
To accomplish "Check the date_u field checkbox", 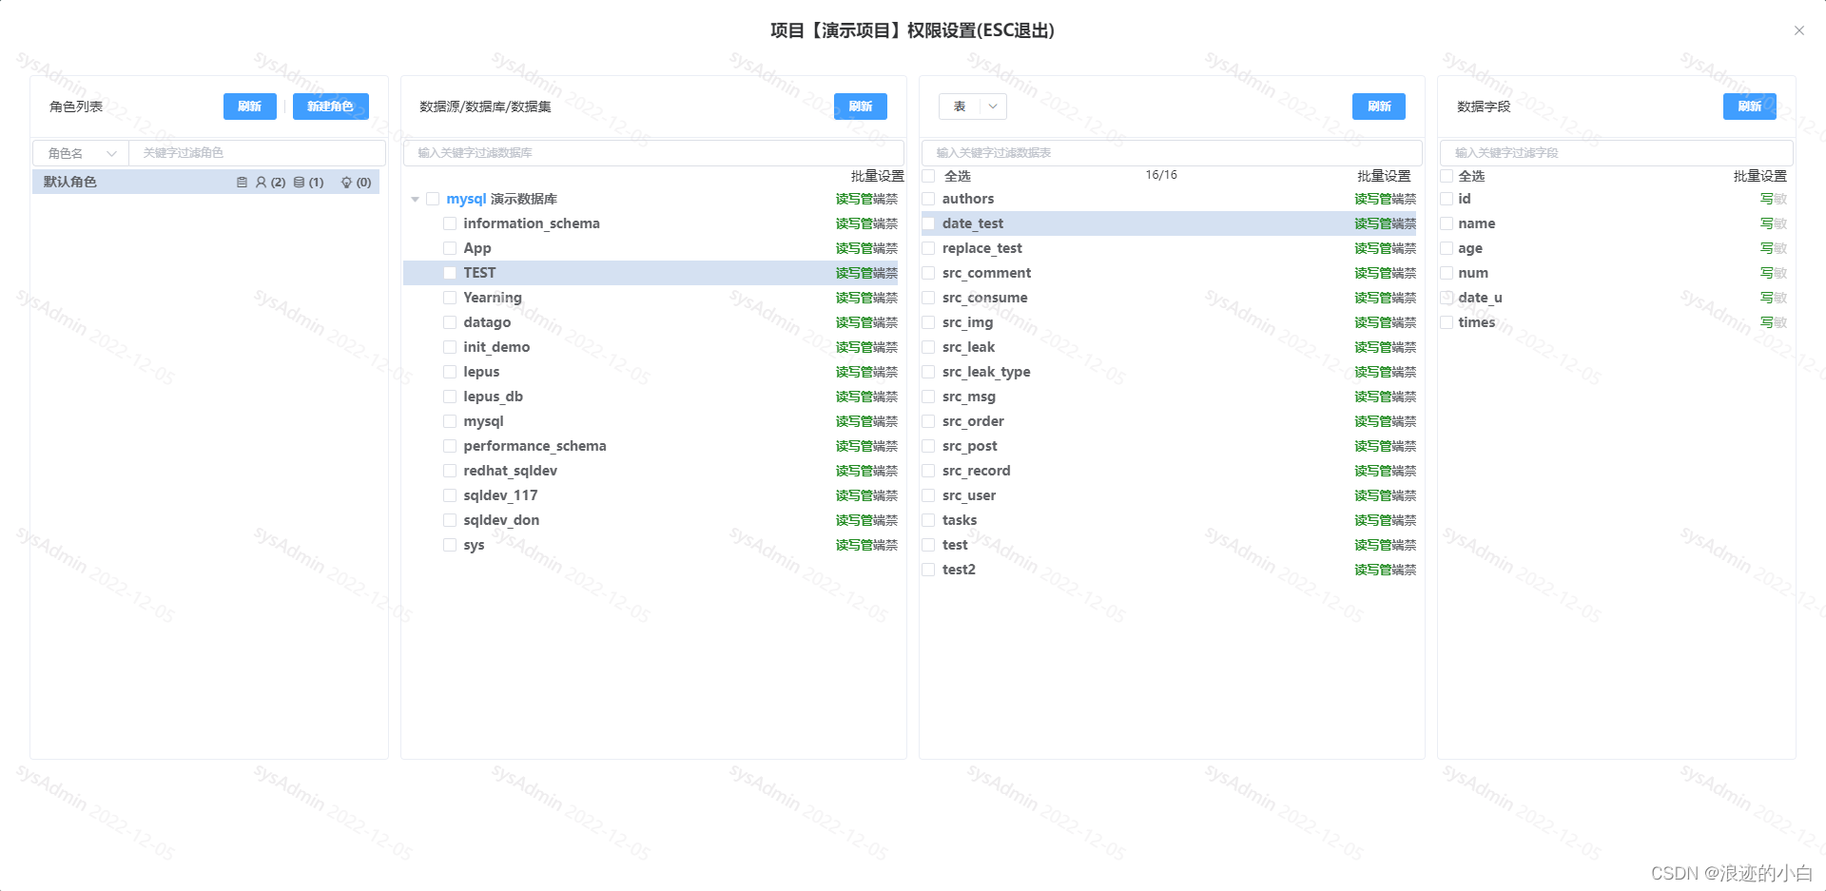I will (1447, 298).
